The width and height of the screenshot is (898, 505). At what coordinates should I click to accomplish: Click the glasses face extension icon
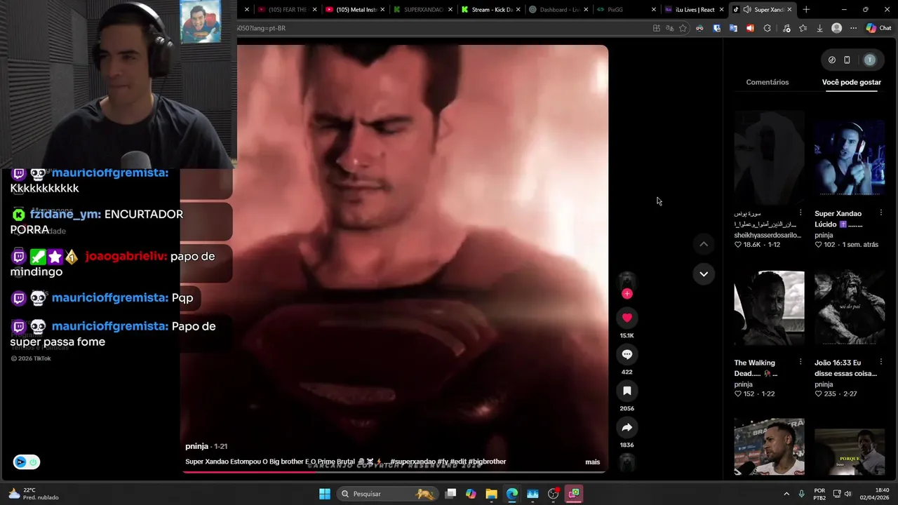click(699, 28)
